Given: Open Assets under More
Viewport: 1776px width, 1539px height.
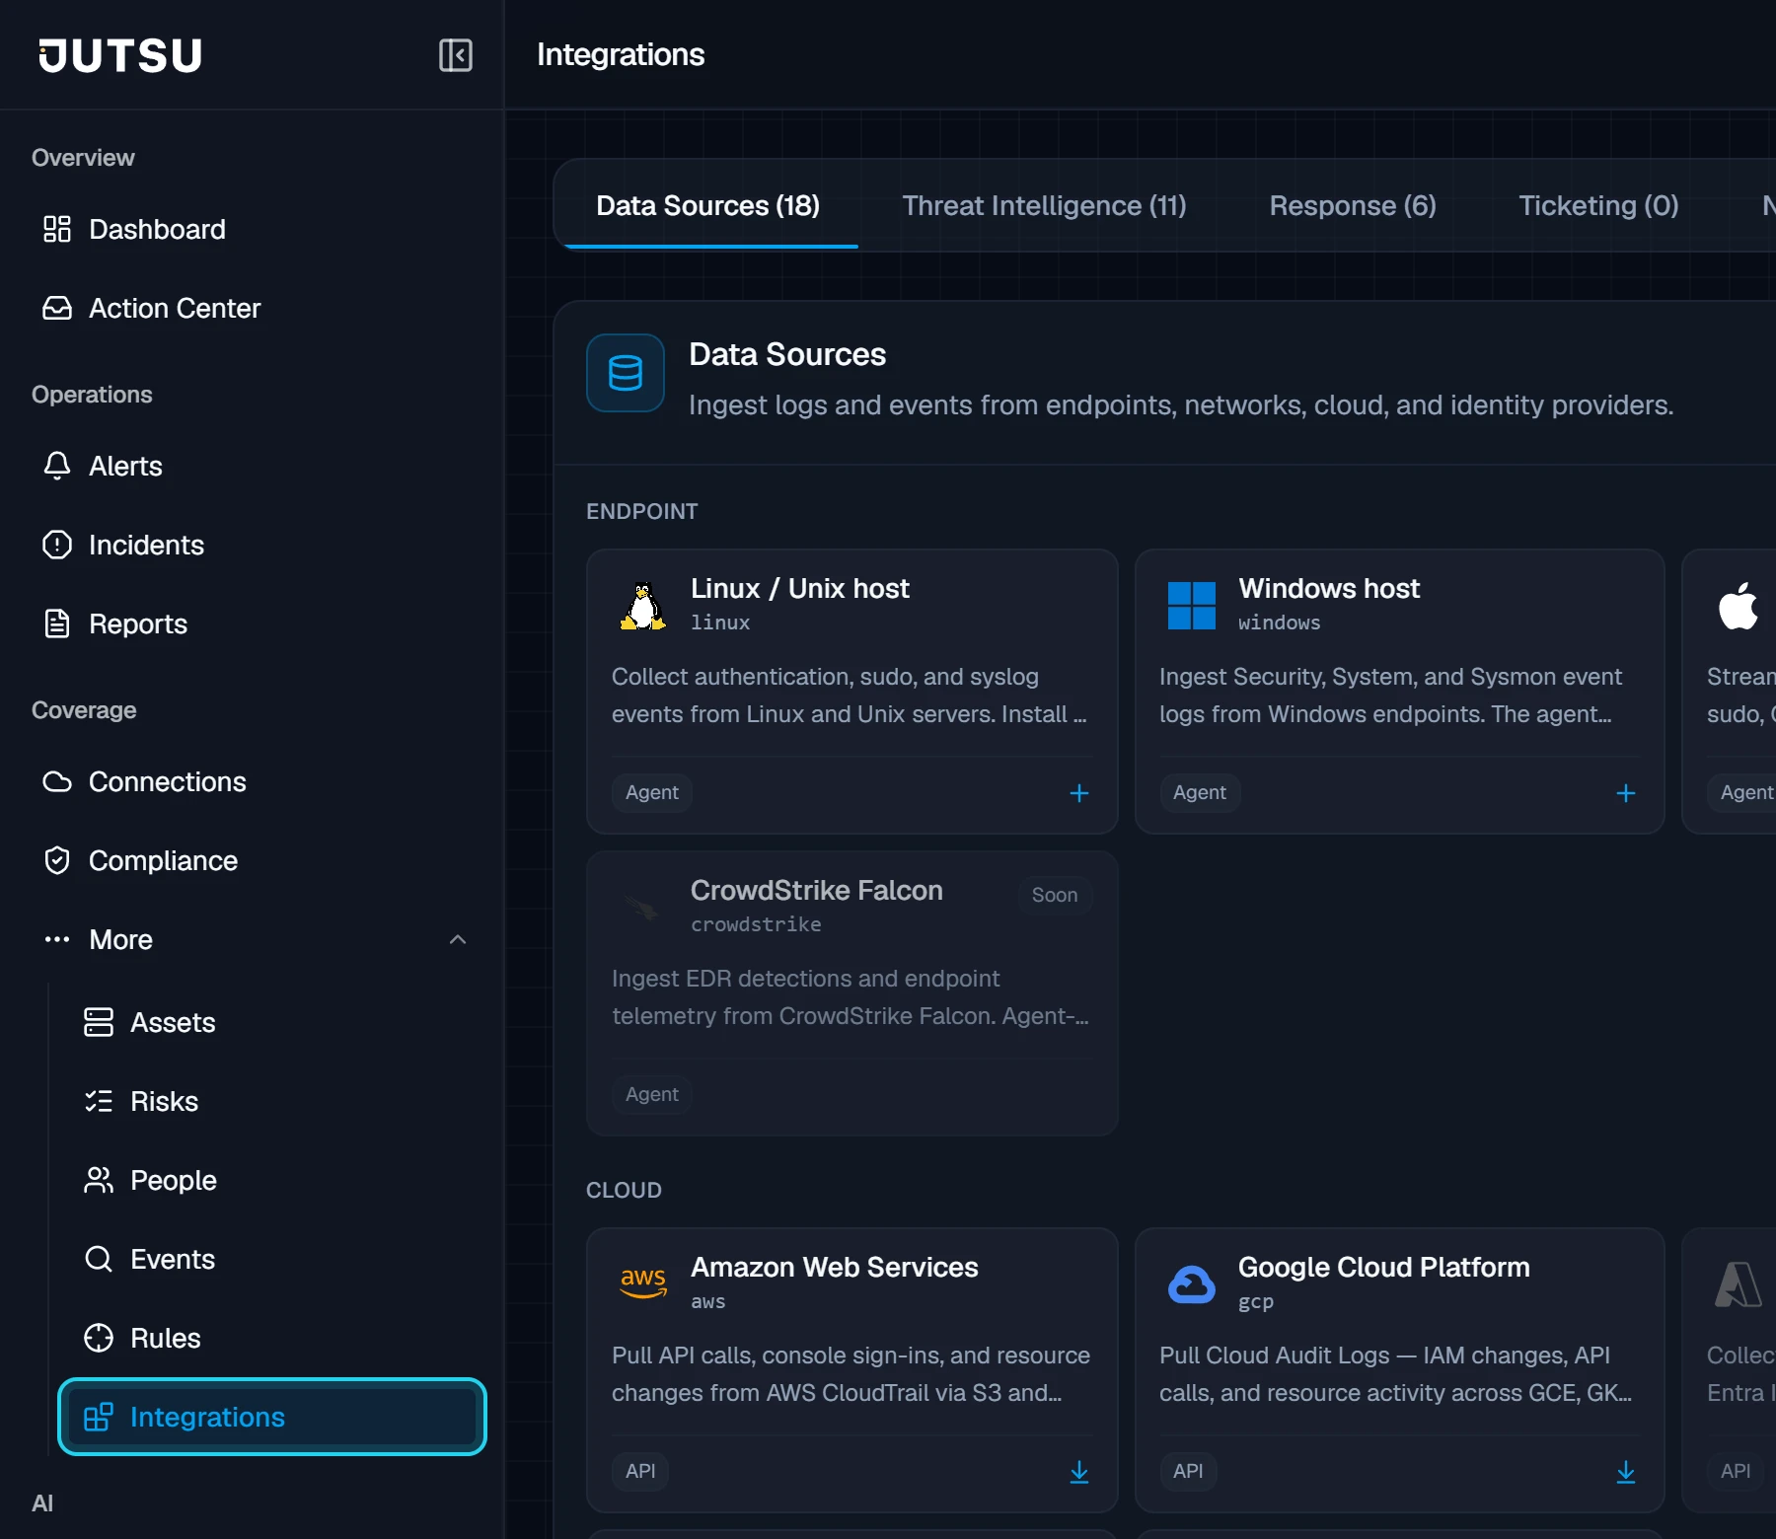Looking at the screenshot, I should (272, 1022).
